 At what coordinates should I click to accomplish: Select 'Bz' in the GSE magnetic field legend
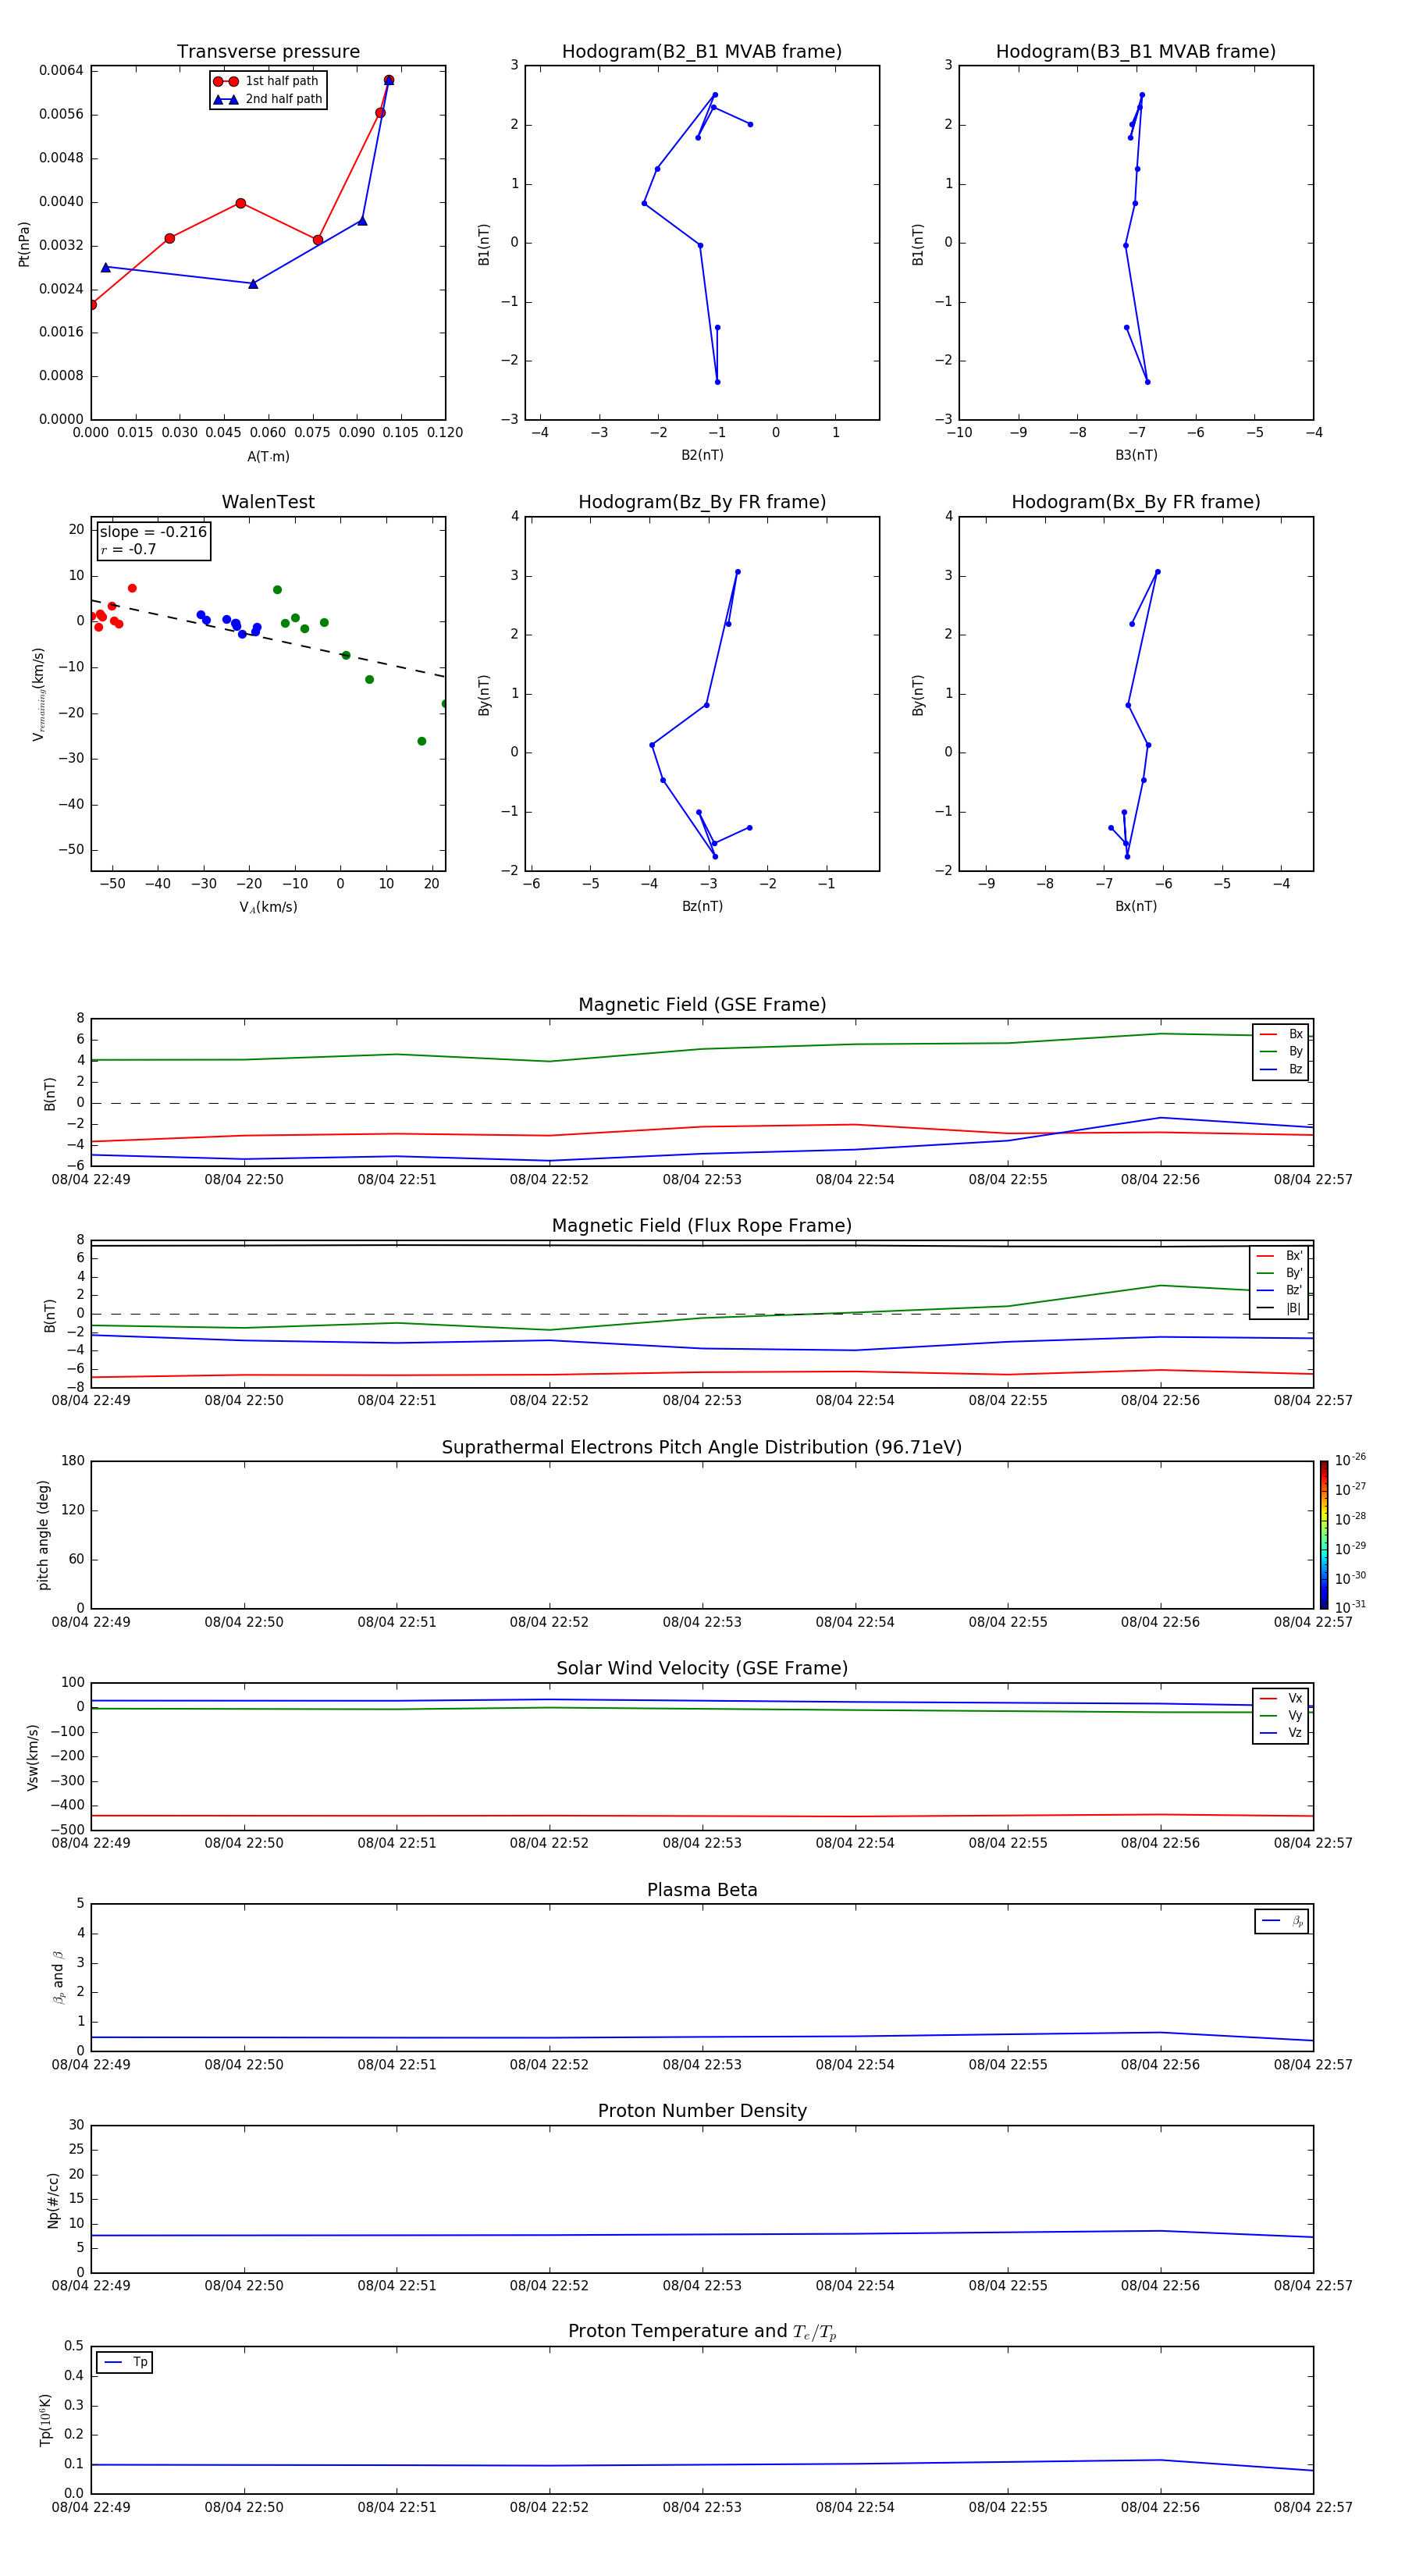1281,1069
